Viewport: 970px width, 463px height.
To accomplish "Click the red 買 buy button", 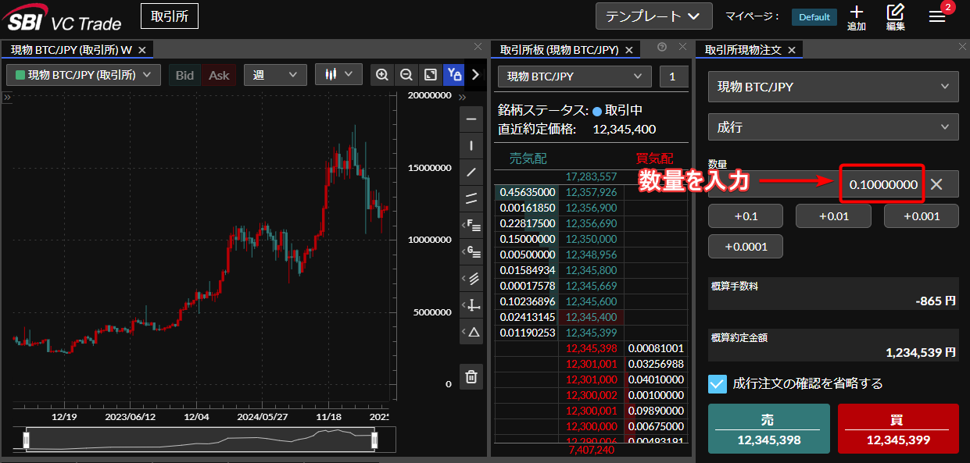I will (x=897, y=429).
